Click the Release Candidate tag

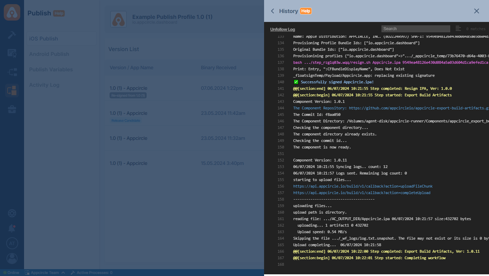click(126, 121)
